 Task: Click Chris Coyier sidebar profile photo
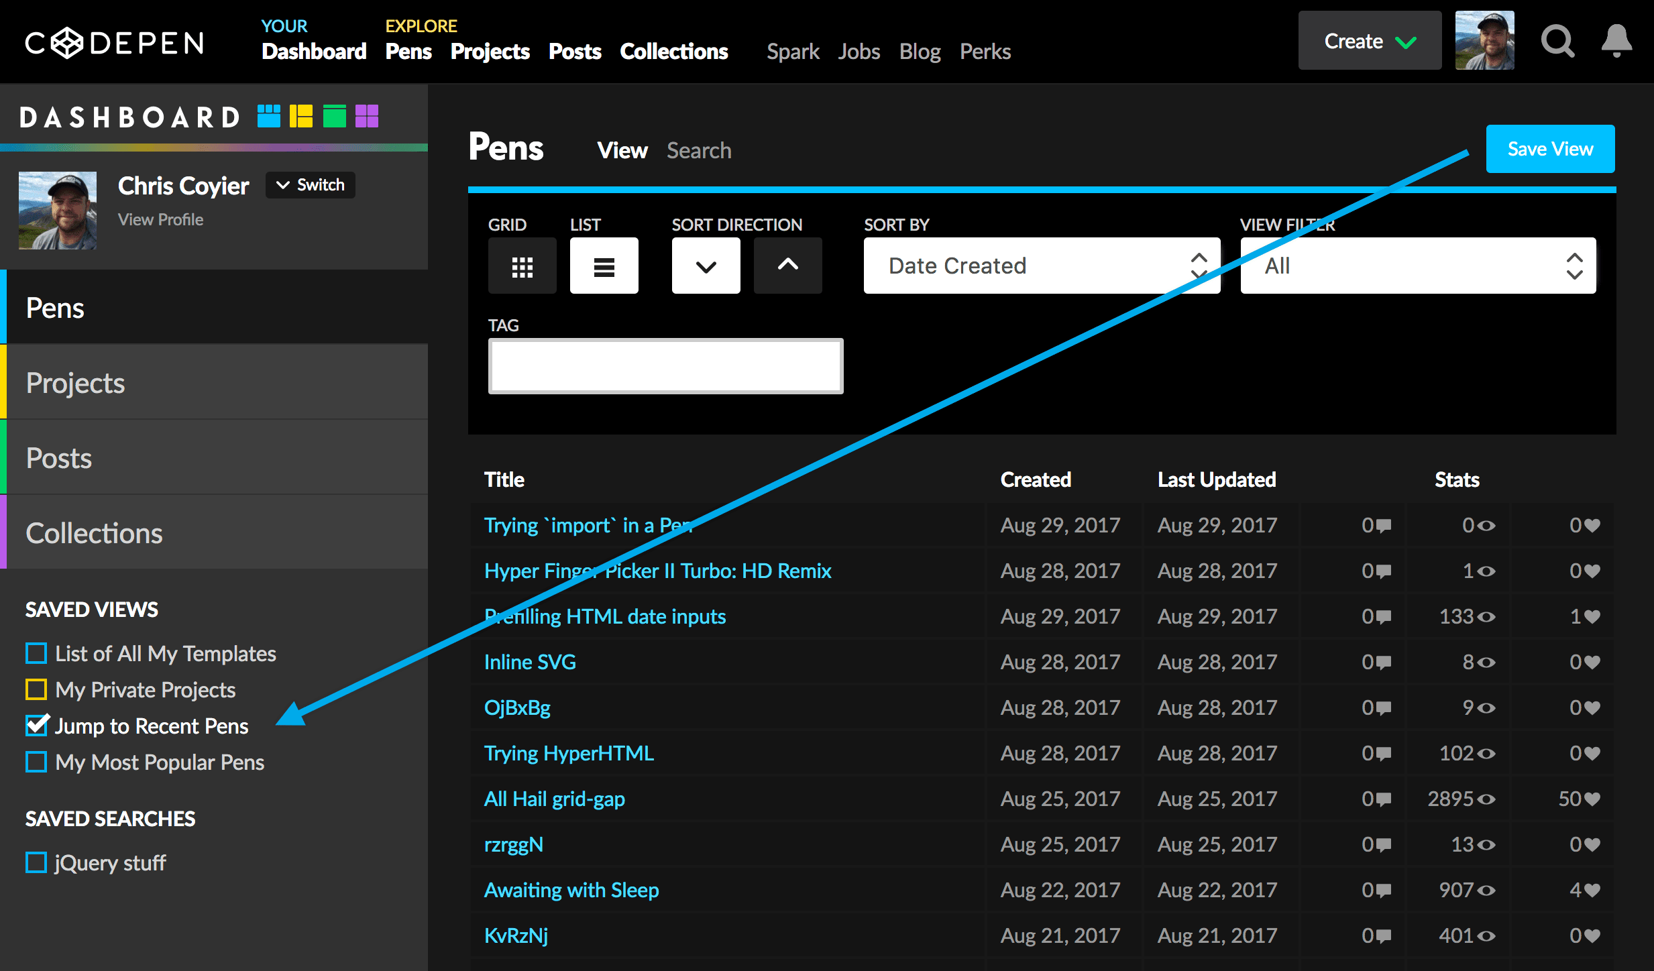(x=58, y=211)
